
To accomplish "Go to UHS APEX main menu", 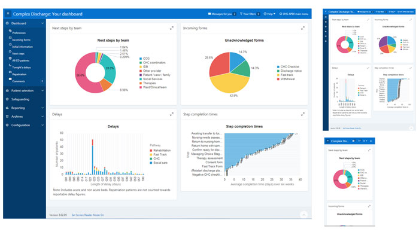I will pos(294,14).
